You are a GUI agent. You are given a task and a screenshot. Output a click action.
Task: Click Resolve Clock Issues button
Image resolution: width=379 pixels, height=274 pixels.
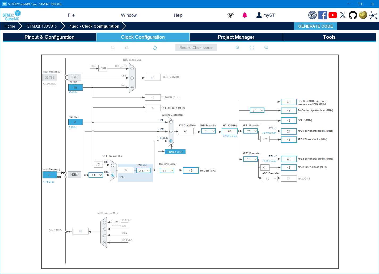(x=196, y=48)
